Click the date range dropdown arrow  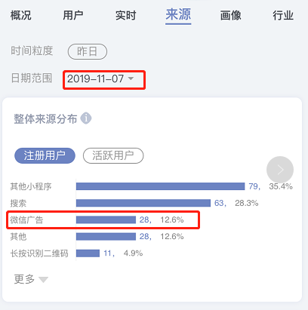coord(131,78)
